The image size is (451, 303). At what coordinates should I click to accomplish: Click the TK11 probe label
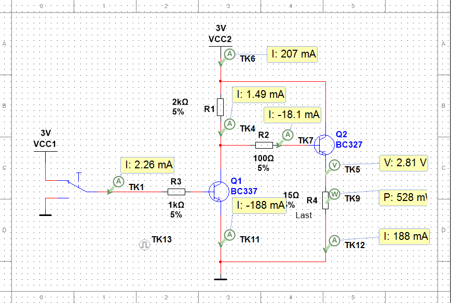click(x=250, y=239)
